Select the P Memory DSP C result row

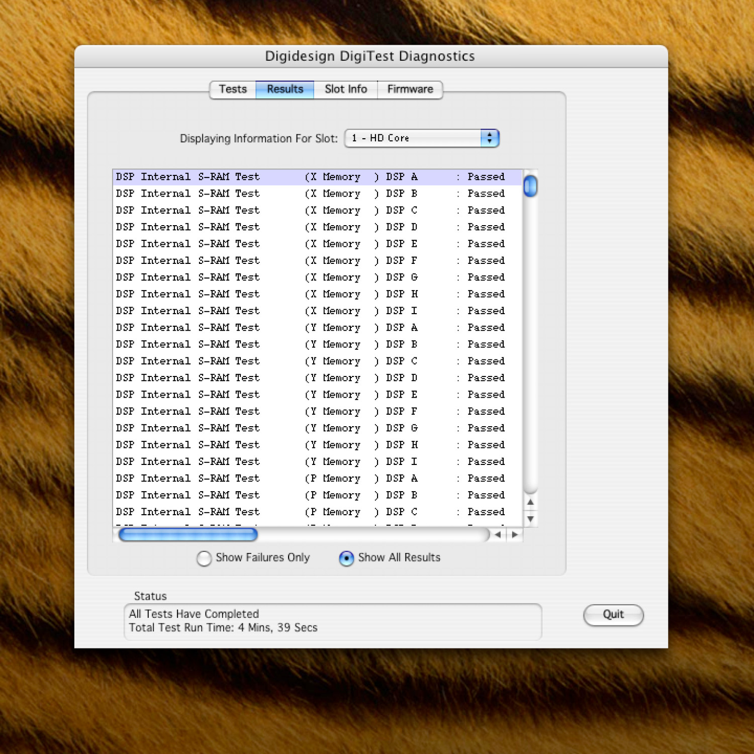point(318,512)
